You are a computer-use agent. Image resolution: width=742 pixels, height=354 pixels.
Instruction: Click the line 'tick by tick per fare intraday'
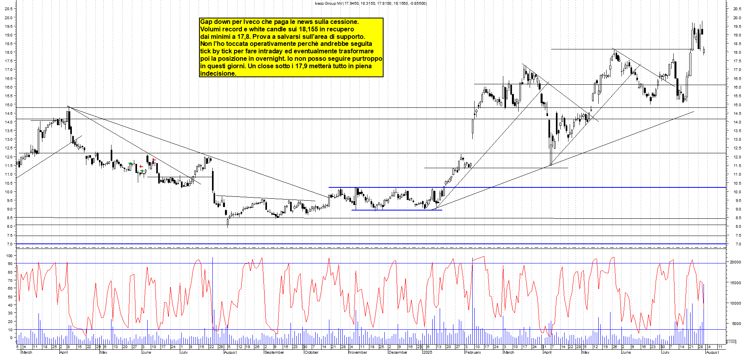pos(287,51)
